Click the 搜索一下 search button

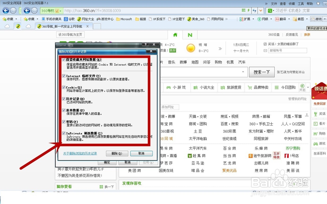[x=262, y=72]
